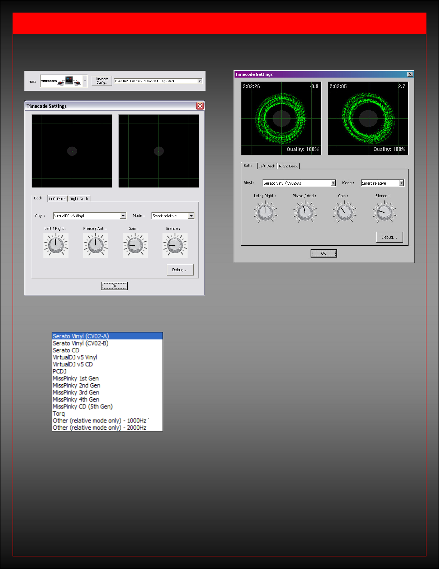This screenshot has width=439, height=569.
Task: Confirm with OK in right dialog
Action: coord(324,254)
